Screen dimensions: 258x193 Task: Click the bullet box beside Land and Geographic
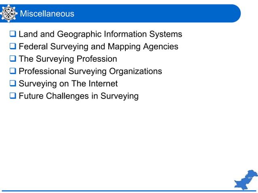click(x=13, y=34)
